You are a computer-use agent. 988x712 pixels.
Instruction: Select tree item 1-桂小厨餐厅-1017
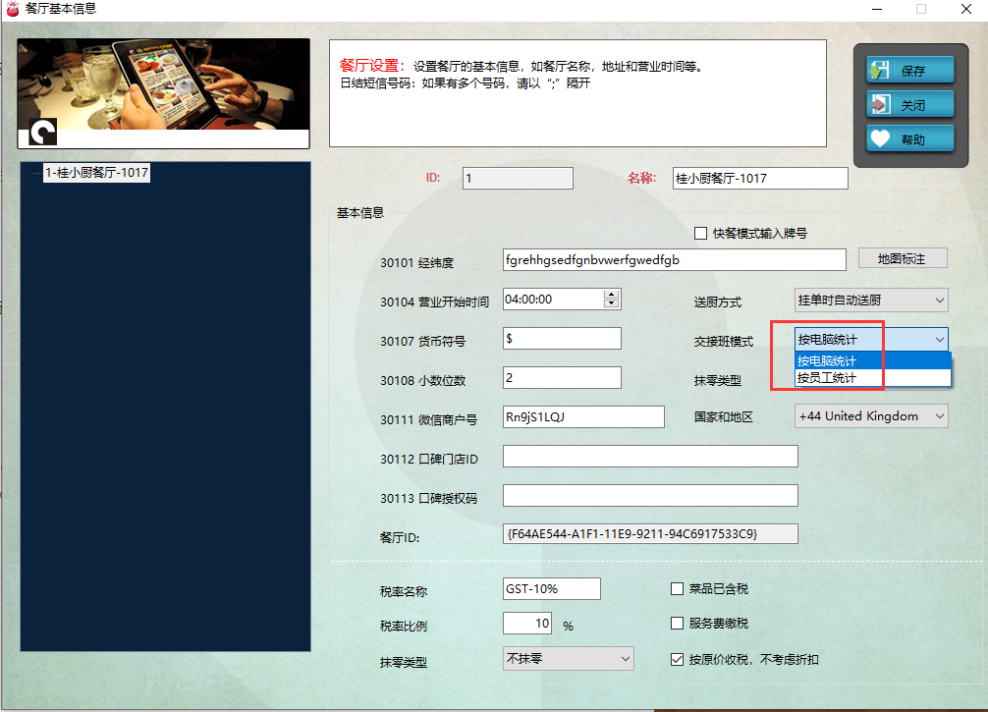pos(96,172)
